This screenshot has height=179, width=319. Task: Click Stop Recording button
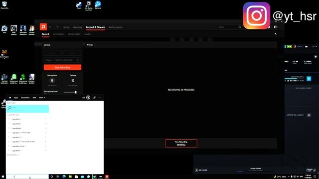[62, 68]
